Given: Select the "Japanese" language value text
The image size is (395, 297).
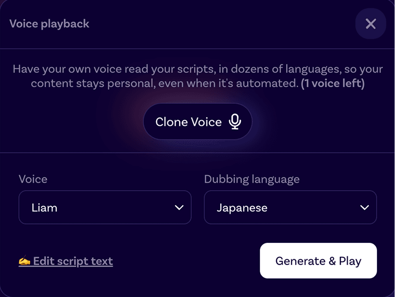Looking at the screenshot, I should click(x=242, y=208).
